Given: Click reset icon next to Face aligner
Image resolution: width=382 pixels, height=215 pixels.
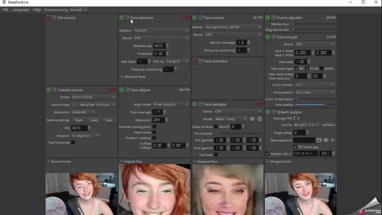Looking at the screenshot, I should 127,90.
